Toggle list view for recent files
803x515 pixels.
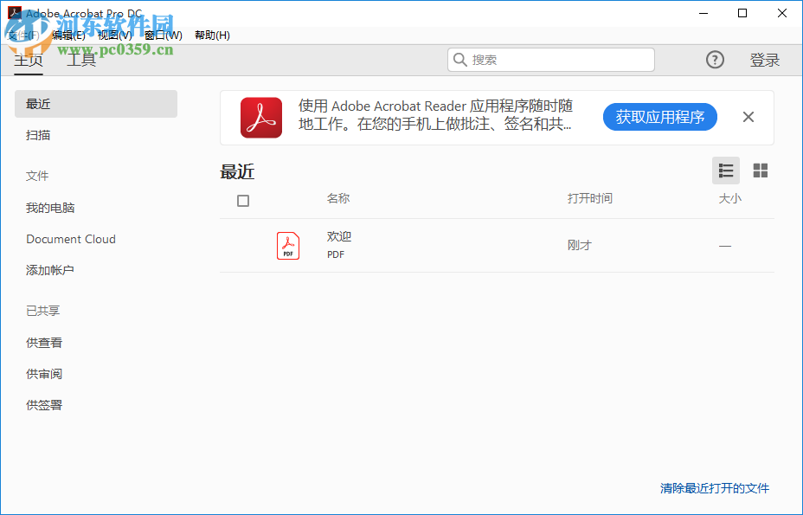point(726,171)
